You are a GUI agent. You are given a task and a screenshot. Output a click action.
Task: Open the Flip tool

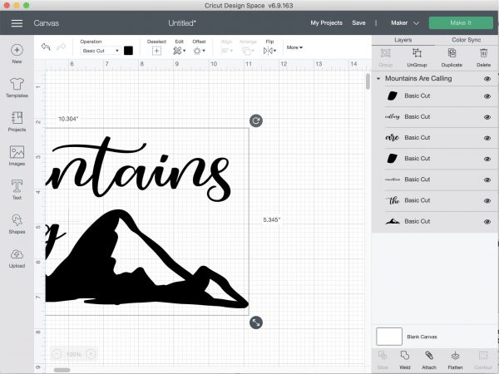click(269, 51)
